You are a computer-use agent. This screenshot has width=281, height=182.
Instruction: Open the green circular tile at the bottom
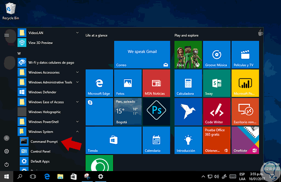coord(99,163)
